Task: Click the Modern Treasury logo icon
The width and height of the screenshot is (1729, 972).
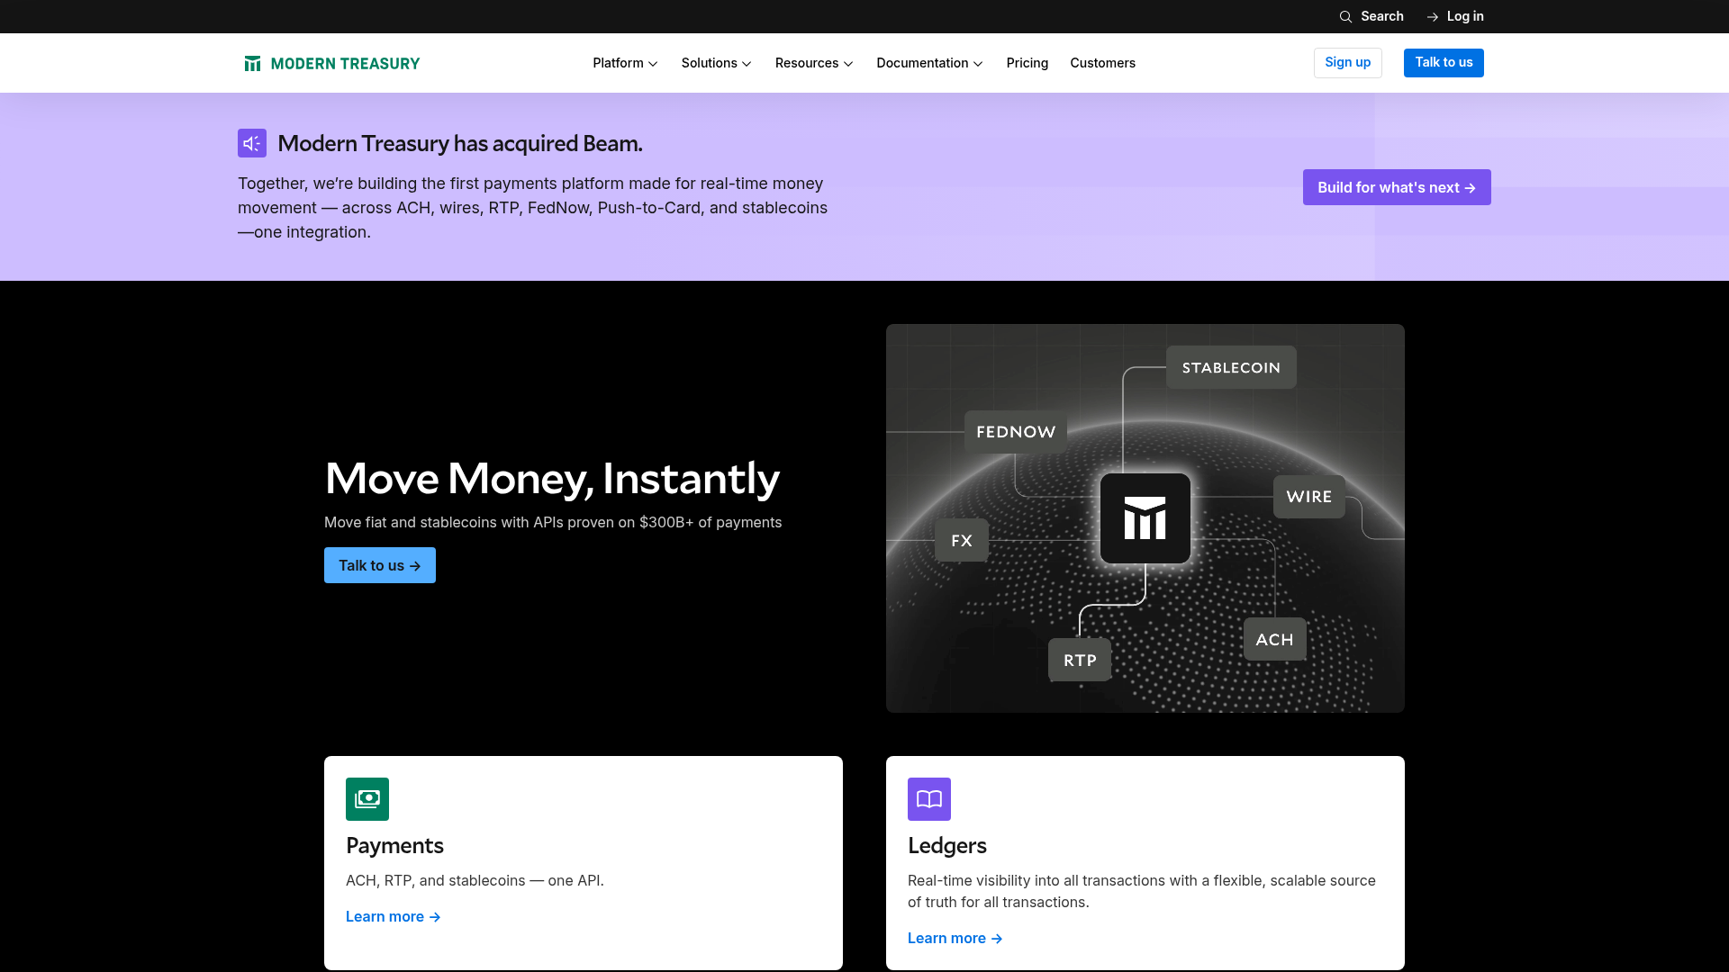Action: 252,63
